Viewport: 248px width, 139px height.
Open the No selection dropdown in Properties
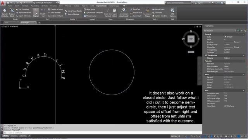tap(220, 31)
